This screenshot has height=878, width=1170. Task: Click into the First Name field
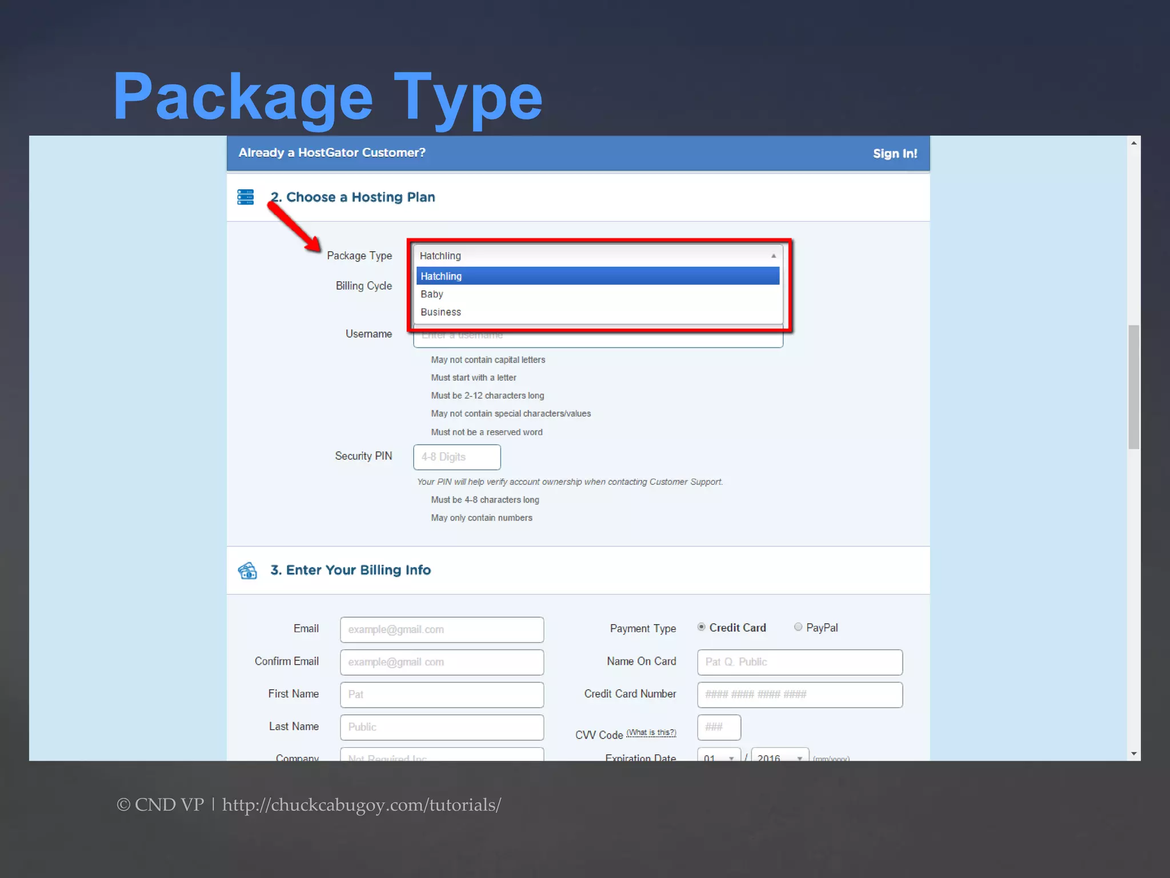442,695
